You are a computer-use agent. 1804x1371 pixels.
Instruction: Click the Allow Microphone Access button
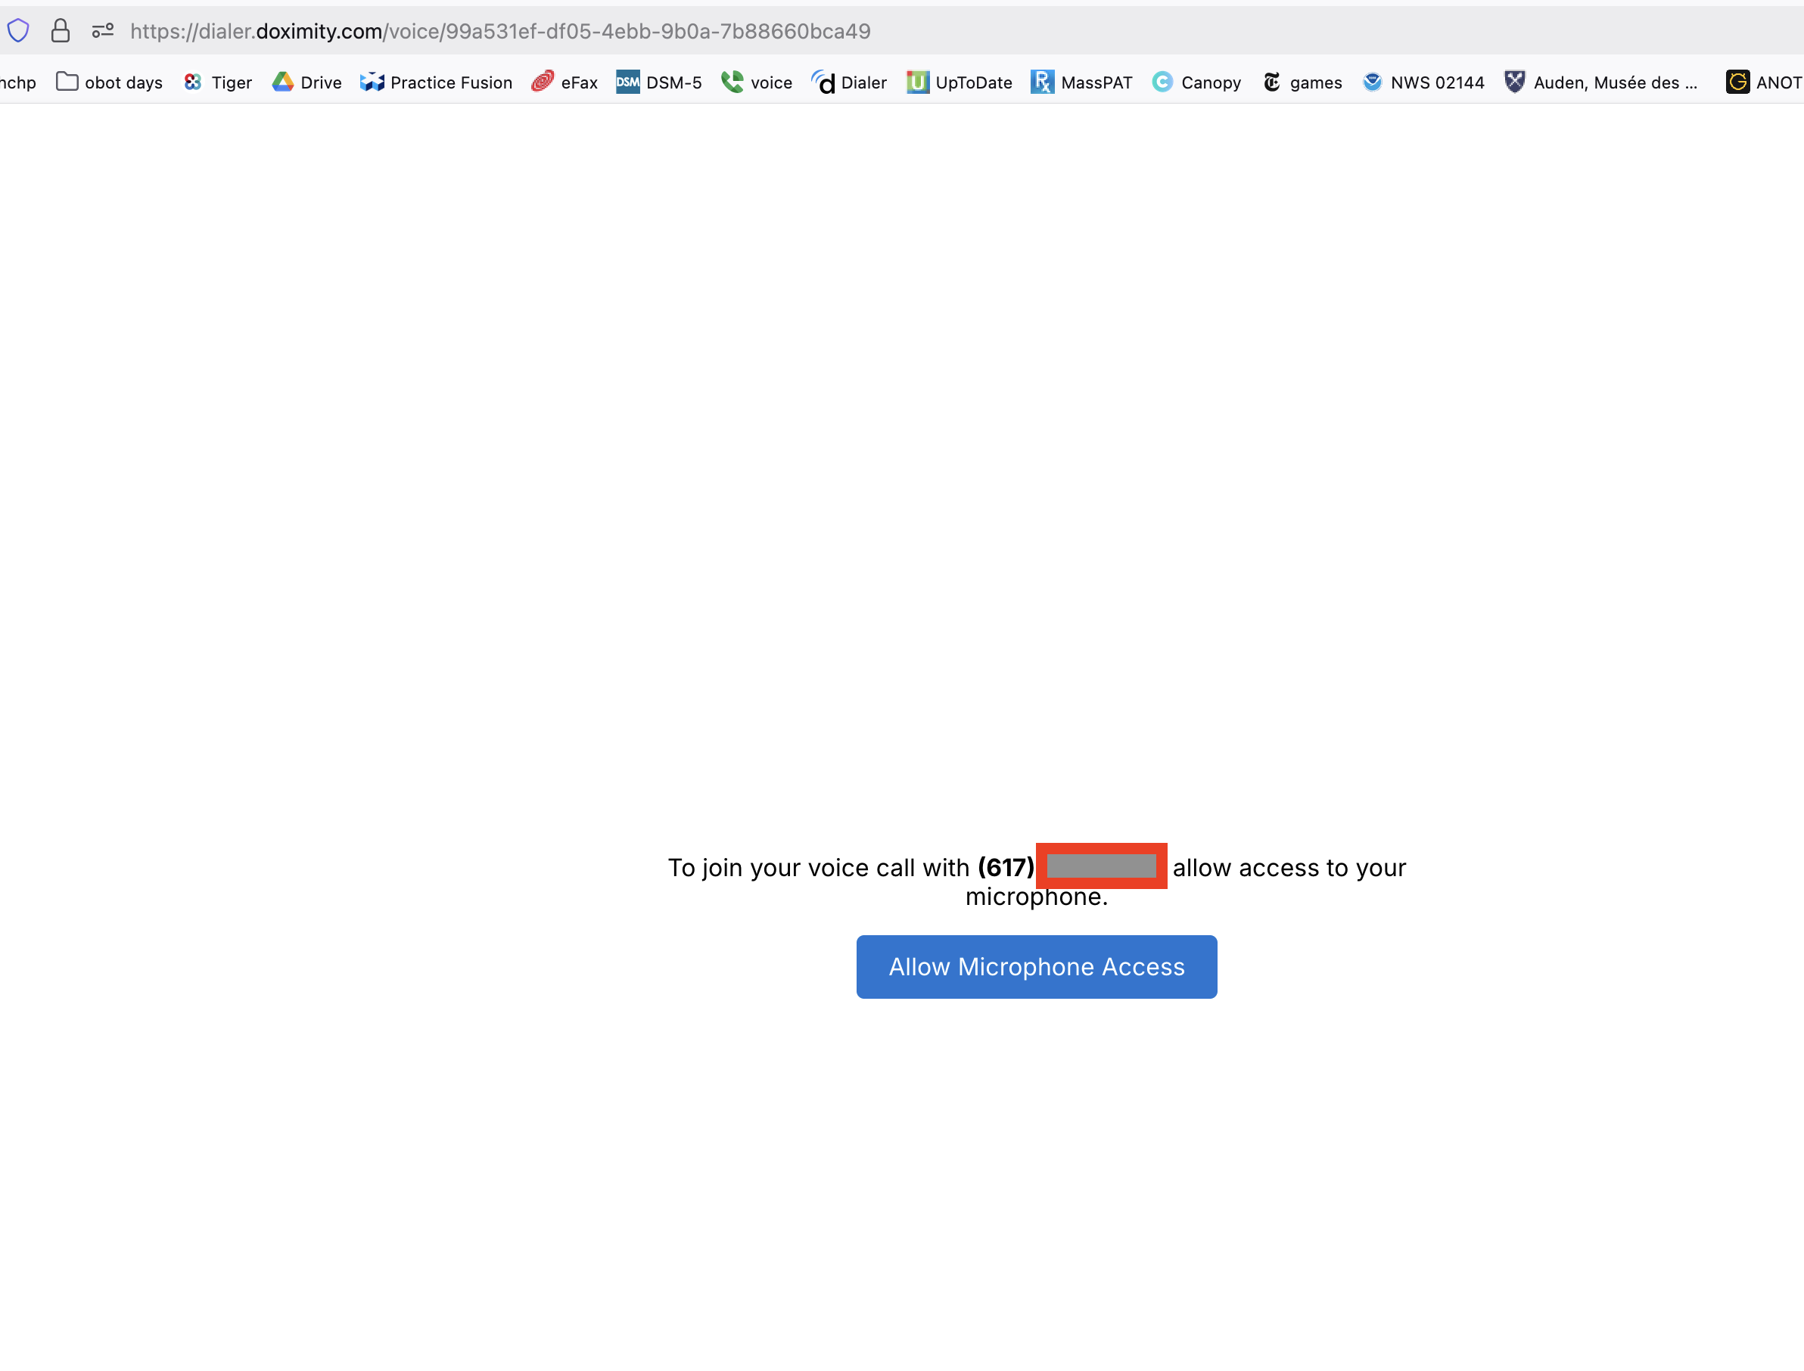pyautogui.click(x=1036, y=966)
